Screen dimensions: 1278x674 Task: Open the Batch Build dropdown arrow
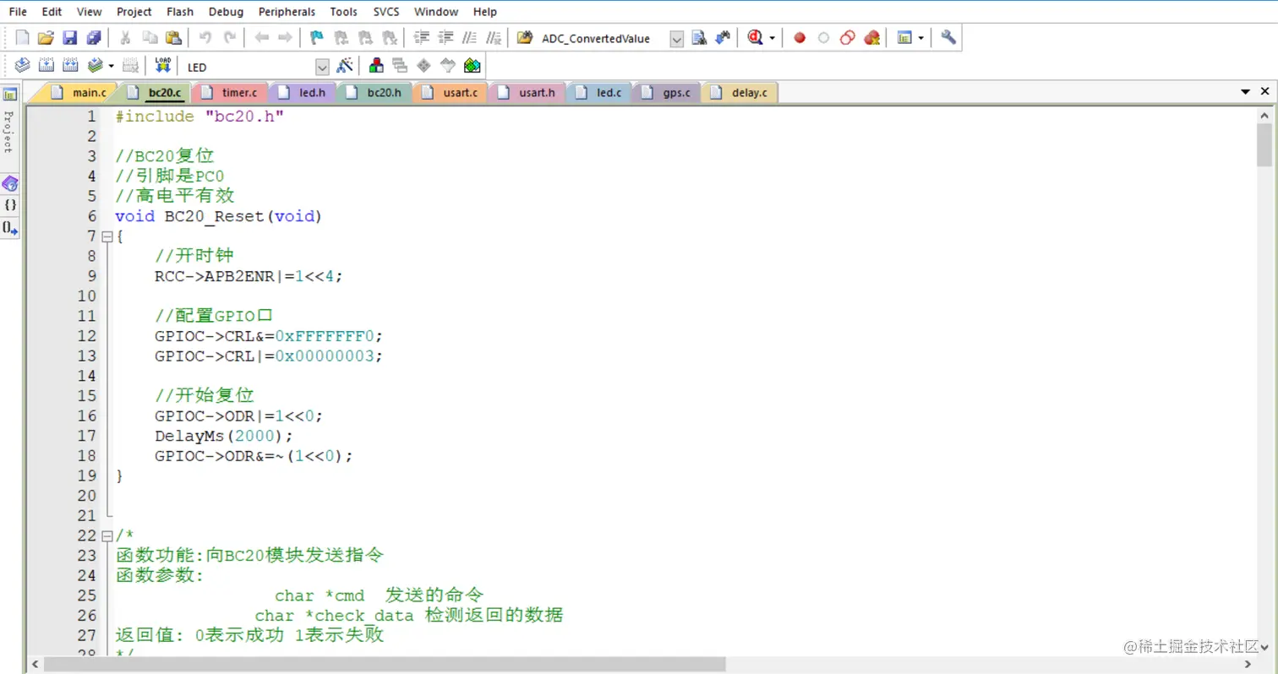point(111,66)
